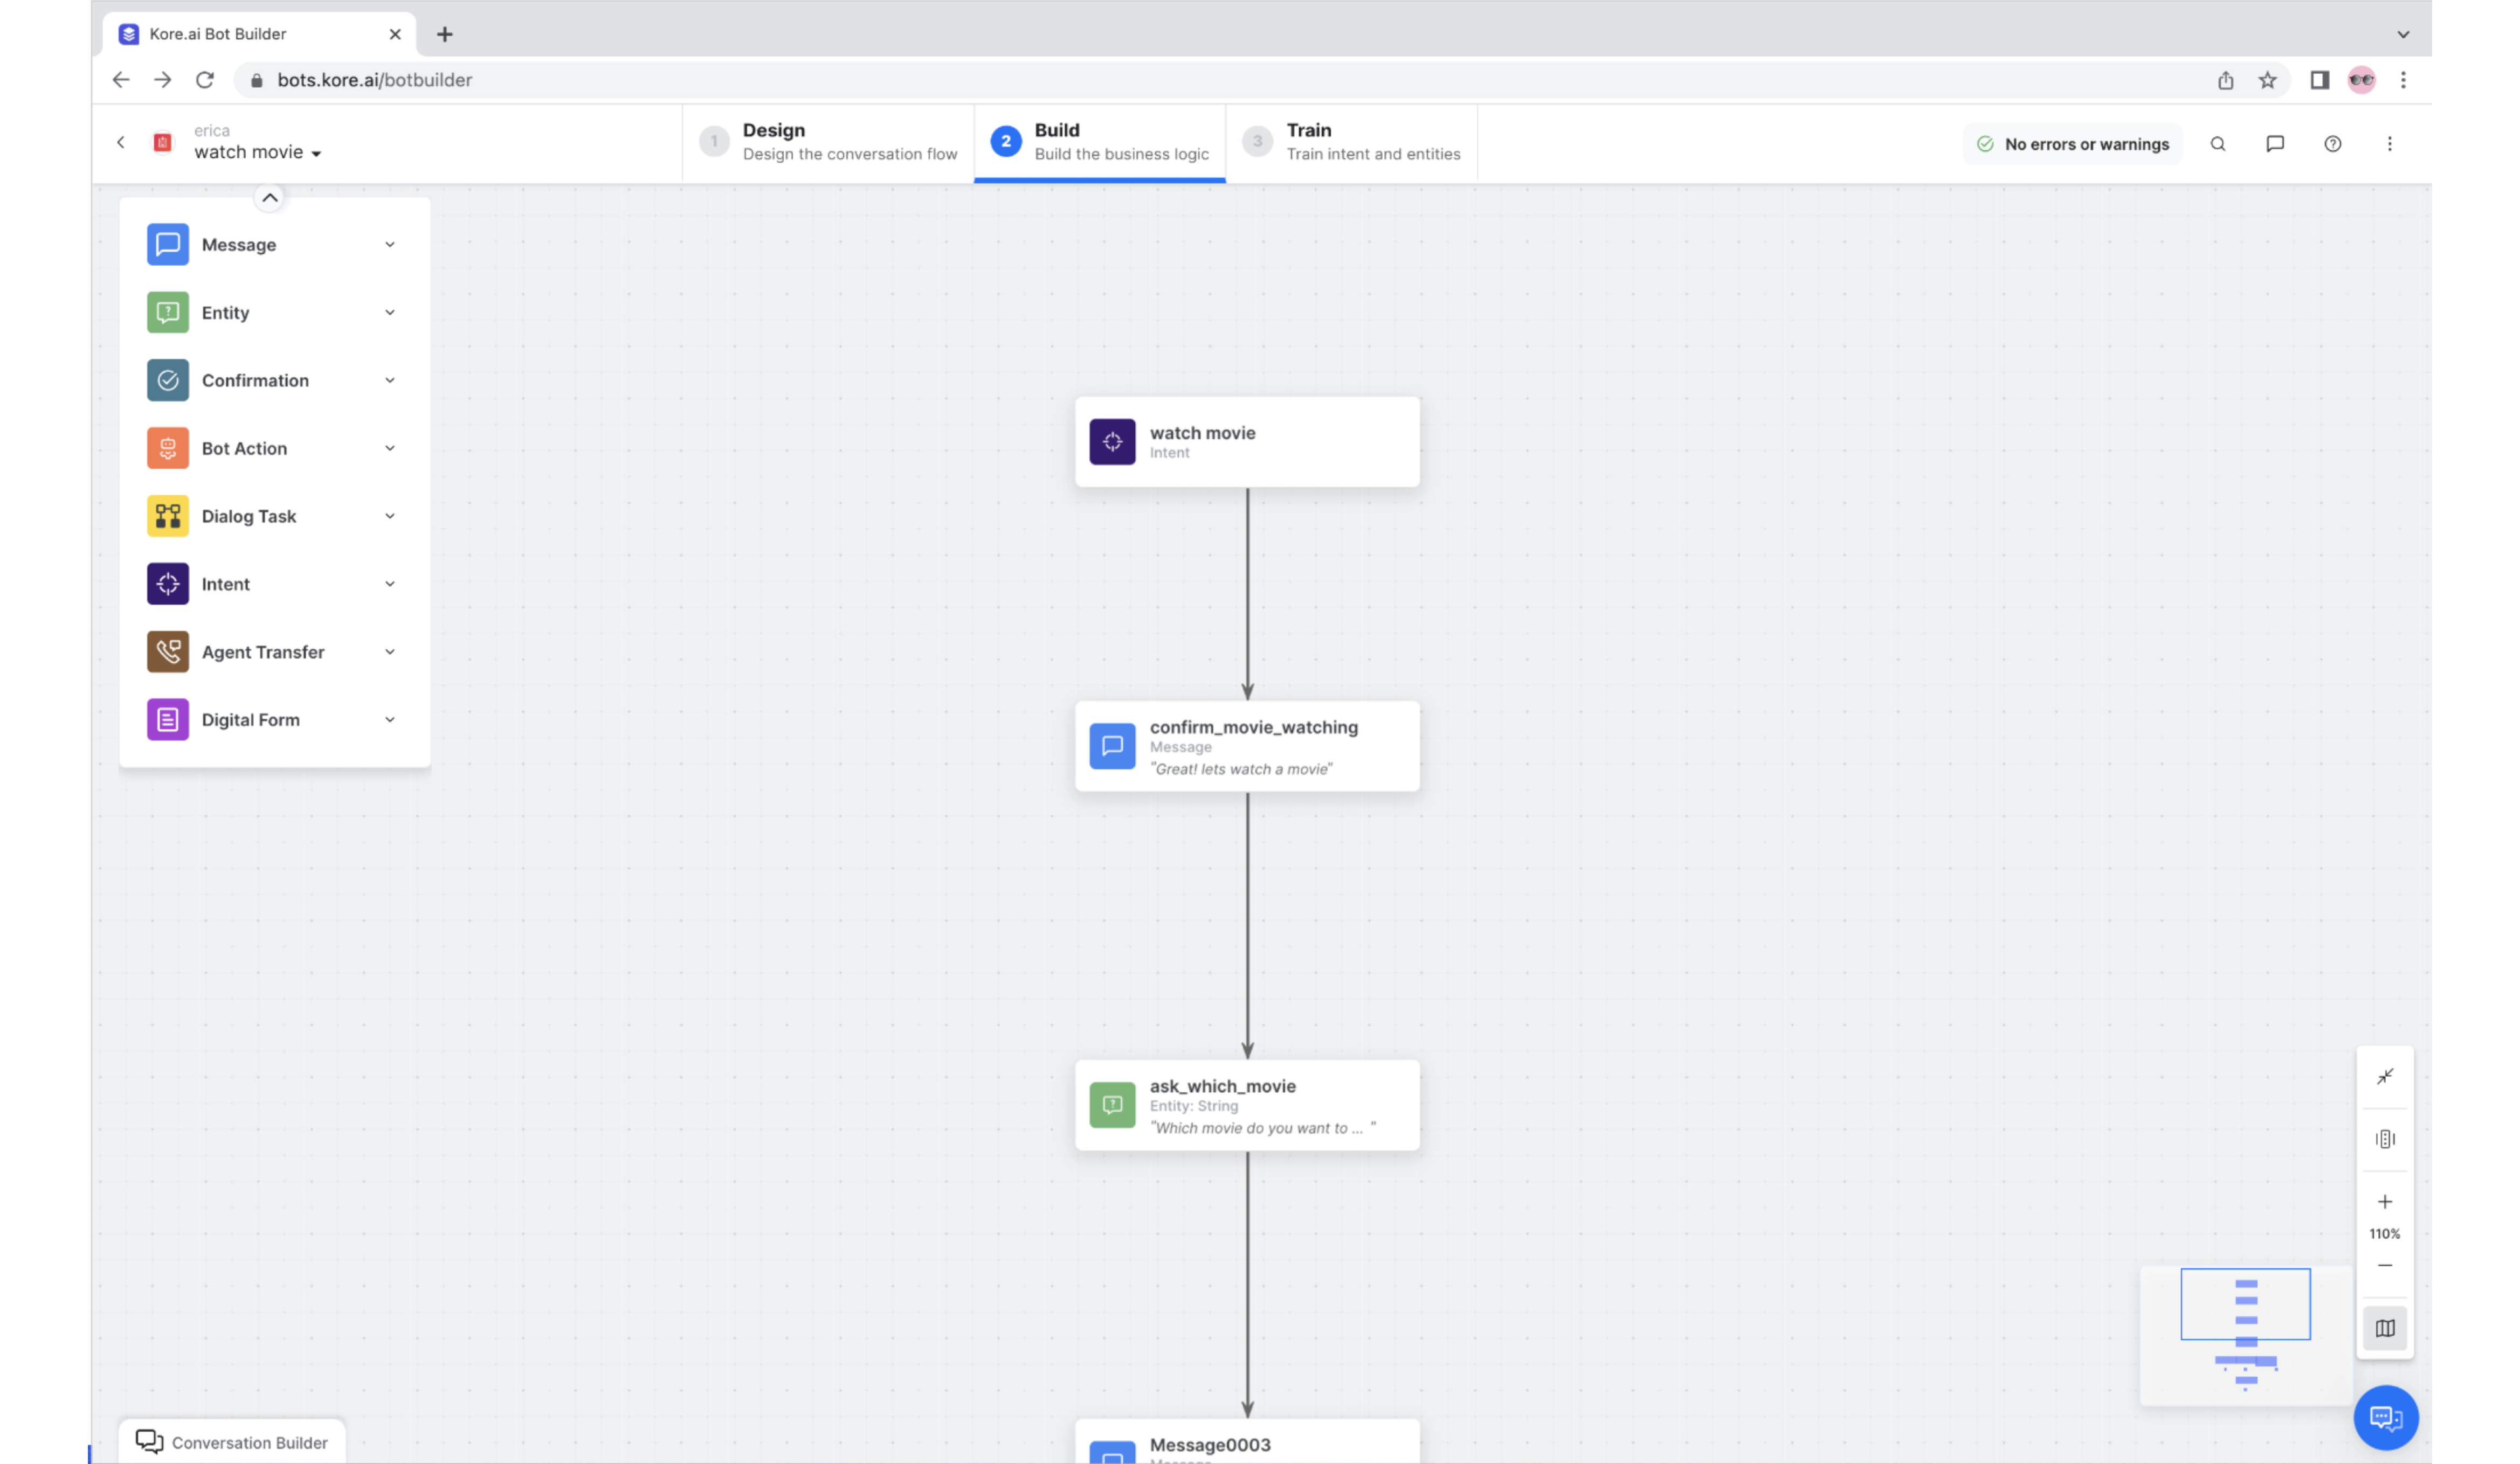Select the ask_which_movie Entity node
2520x1464 pixels.
[1247, 1105]
